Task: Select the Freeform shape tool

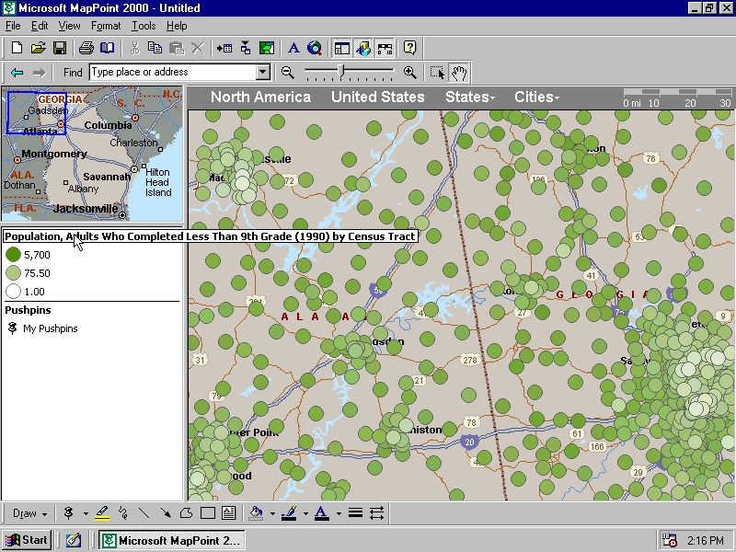Action: point(187,513)
